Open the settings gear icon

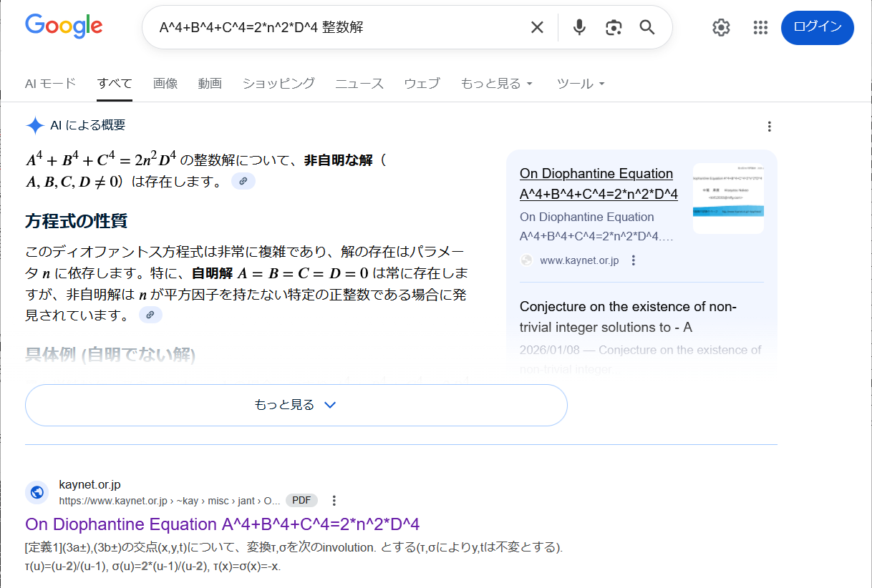pos(721,27)
